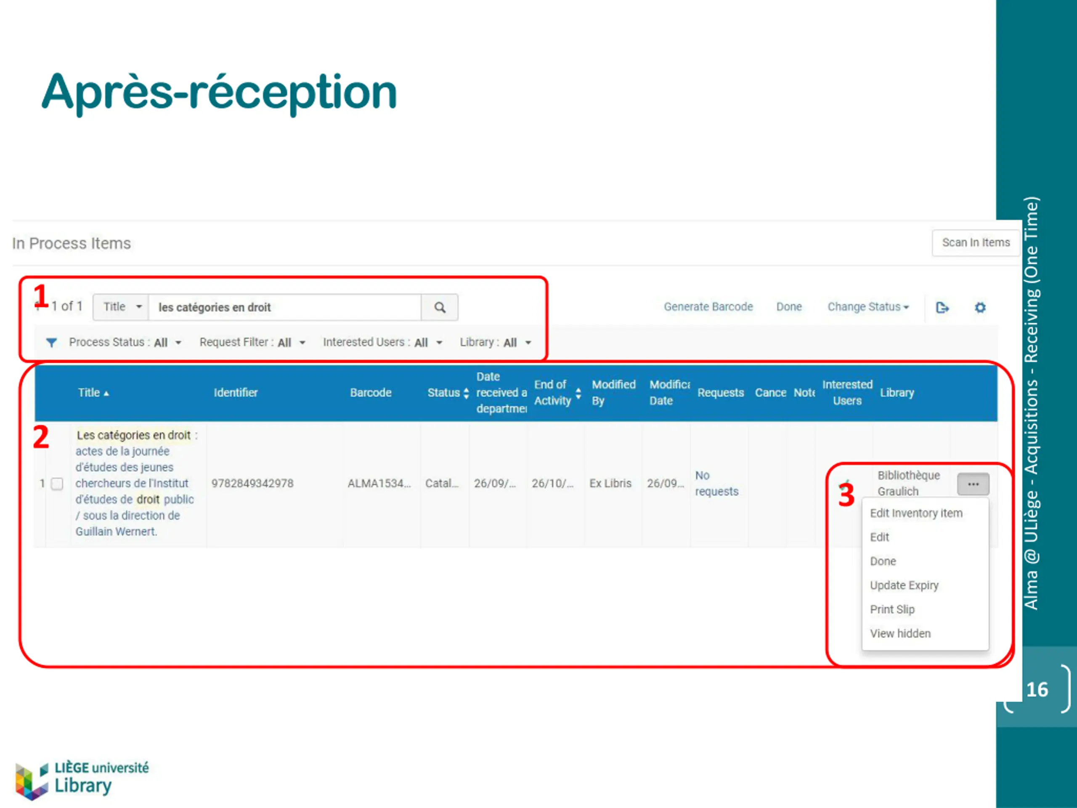
Task: Click the blue filter funnel icon
Action: click(51, 343)
